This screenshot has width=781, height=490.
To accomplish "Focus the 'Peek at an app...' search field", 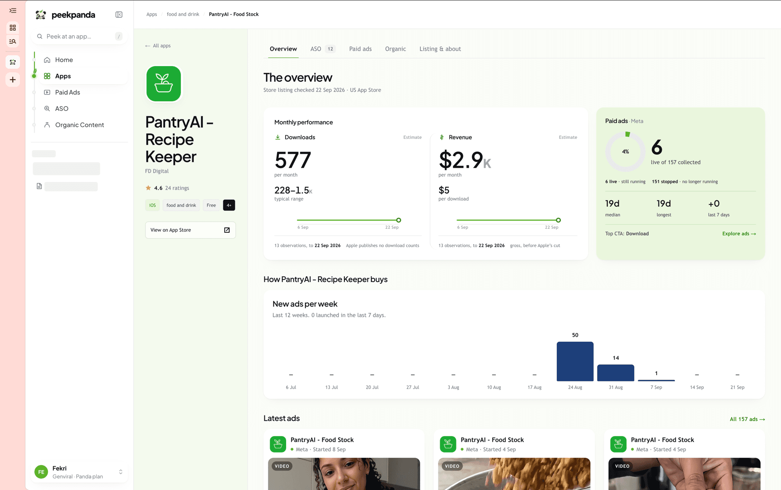I will coord(80,36).
